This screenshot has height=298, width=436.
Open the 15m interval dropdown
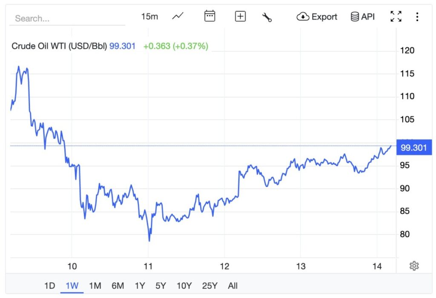click(149, 17)
